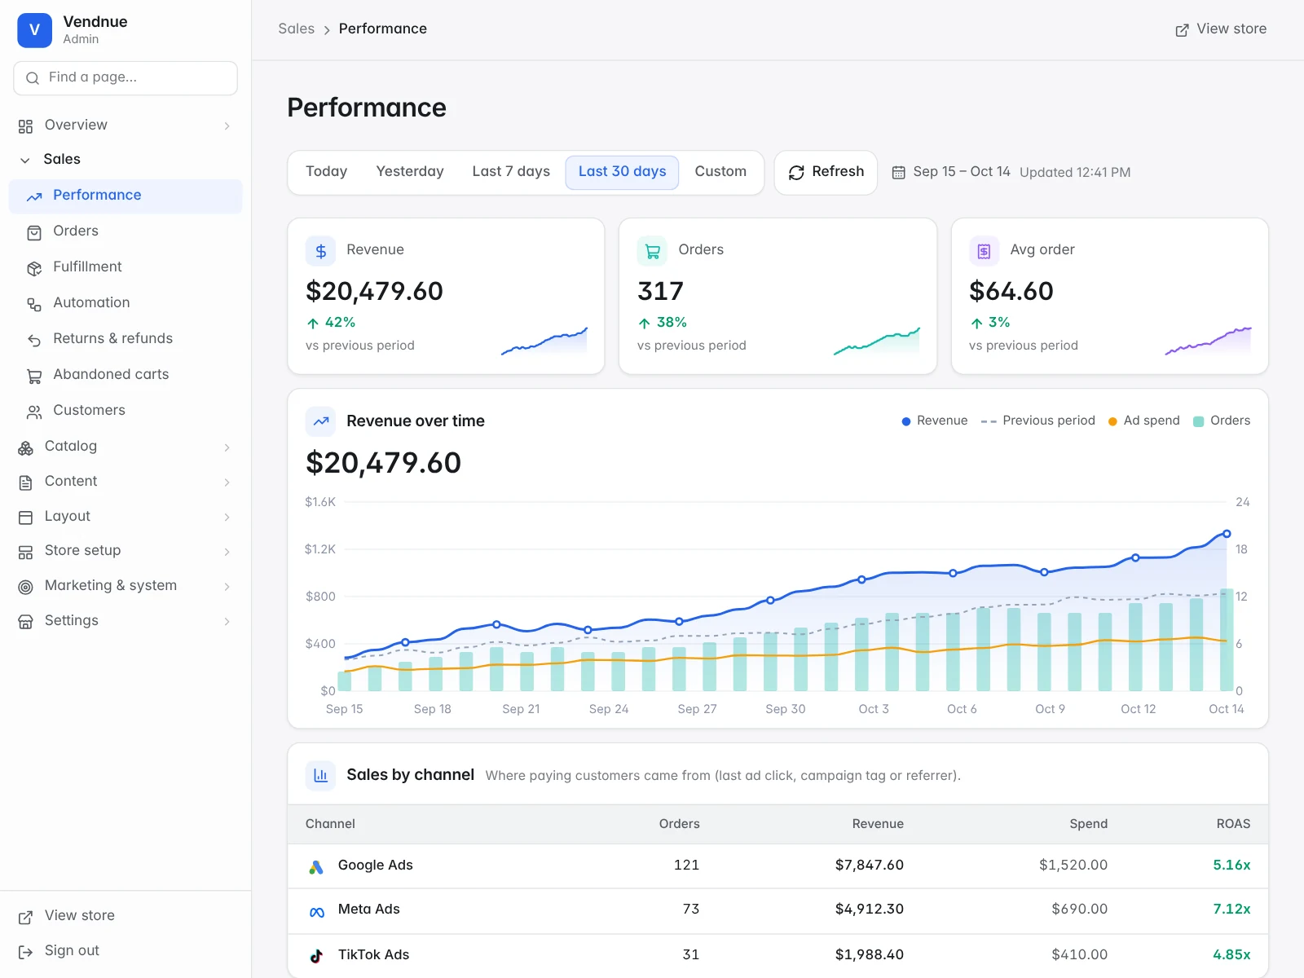This screenshot has width=1304, height=978.
Task: Expand the Catalog section chevron
Action: tap(227, 447)
